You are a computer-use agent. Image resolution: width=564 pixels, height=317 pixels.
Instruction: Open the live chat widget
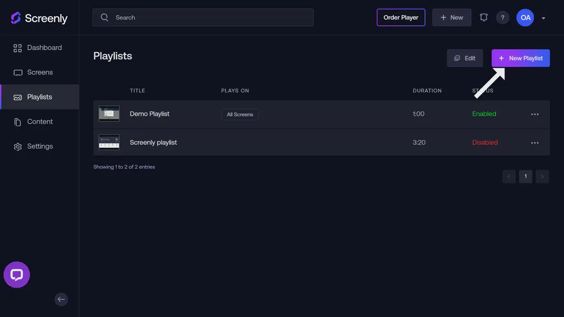[17, 274]
